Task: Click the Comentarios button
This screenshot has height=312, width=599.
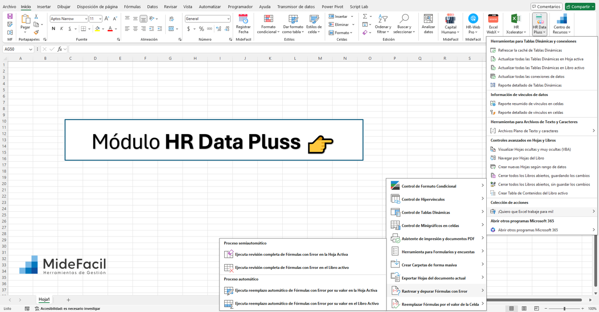Action: (x=547, y=7)
